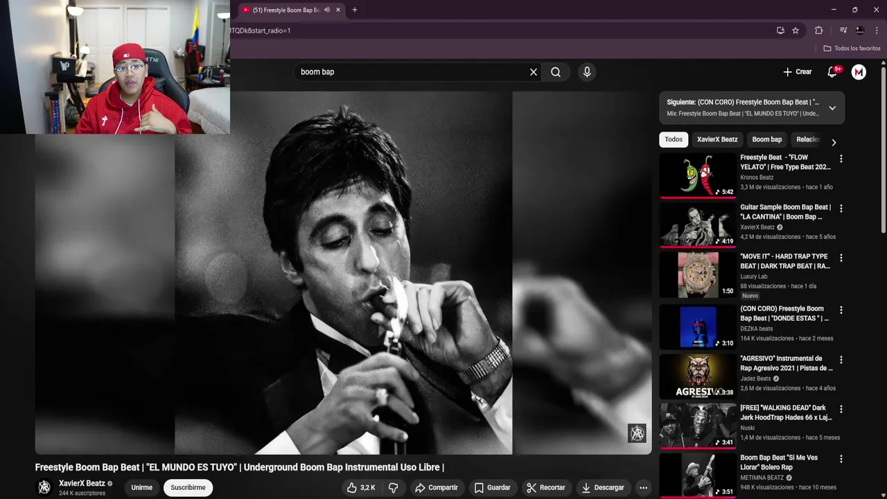
Task: Install app icon in address bar
Action: coord(780,30)
